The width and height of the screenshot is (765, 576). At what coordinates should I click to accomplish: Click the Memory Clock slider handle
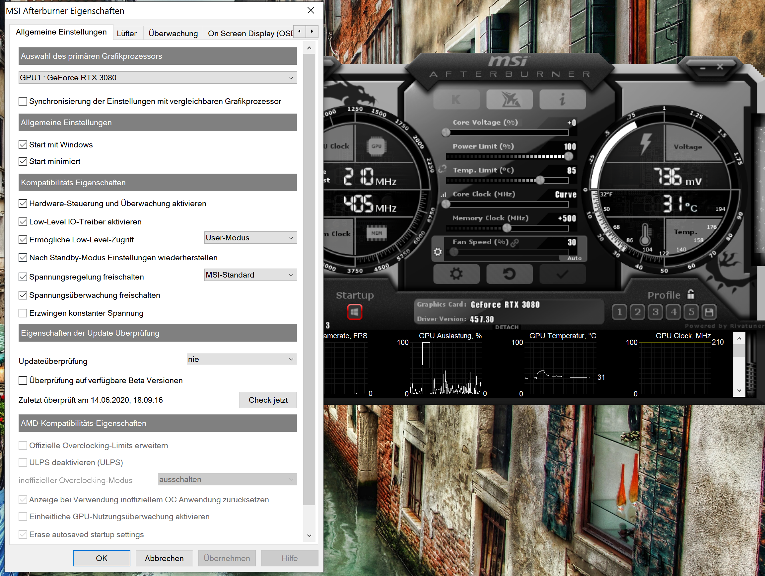pyautogui.click(x=507, y=228)
